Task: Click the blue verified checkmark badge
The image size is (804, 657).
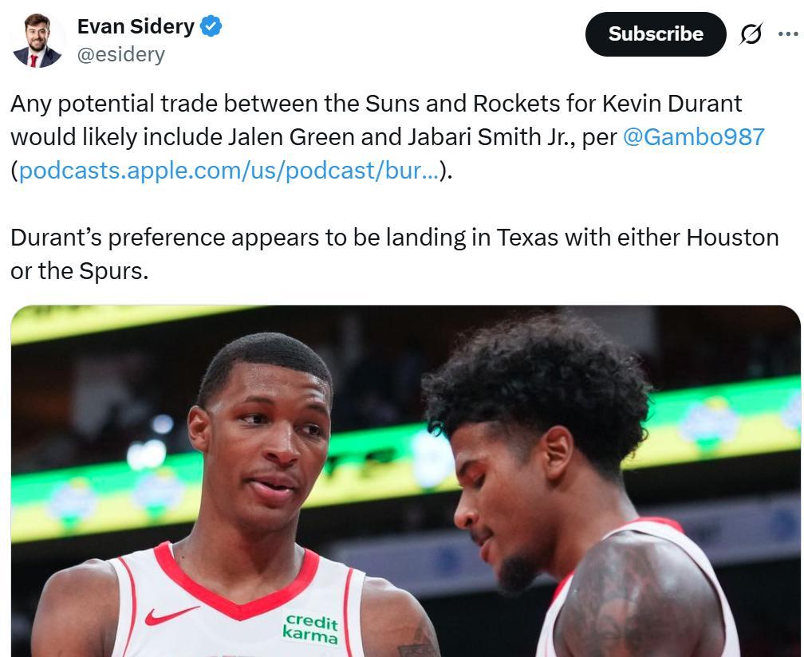Action: (x=211, y=26)
